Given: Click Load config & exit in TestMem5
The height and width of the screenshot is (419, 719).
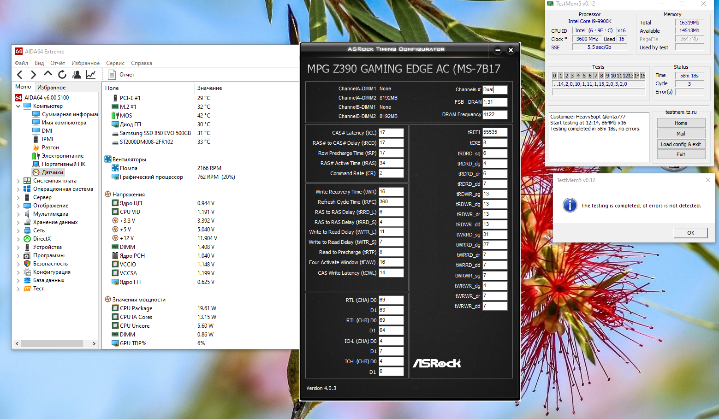Looking at the screenshot, I should (681, 144).
